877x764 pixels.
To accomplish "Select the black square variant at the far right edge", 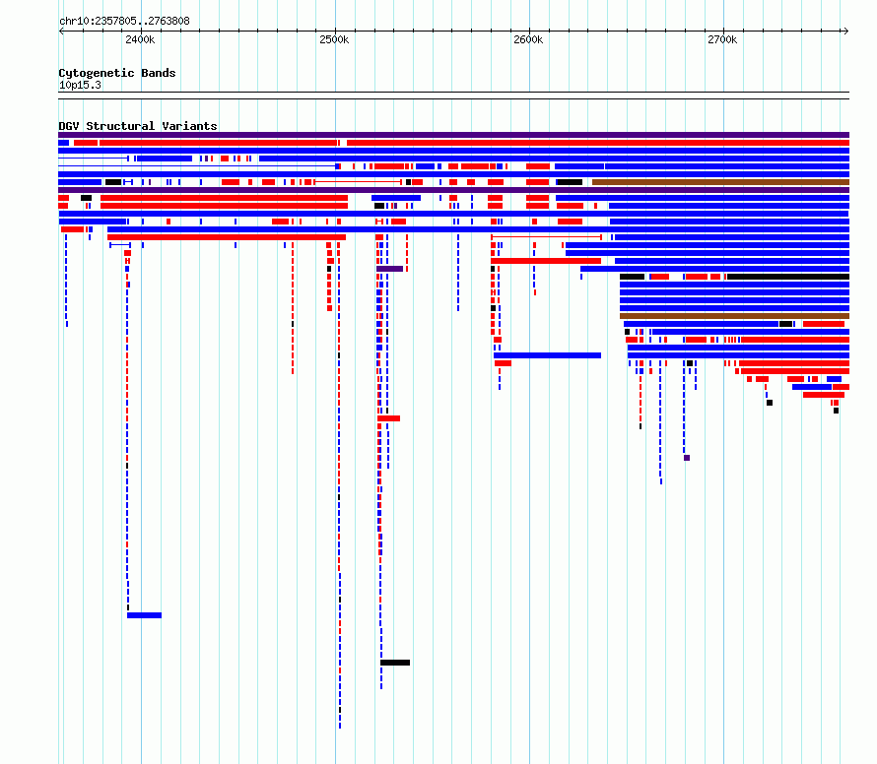I will (x=837, y=411).
